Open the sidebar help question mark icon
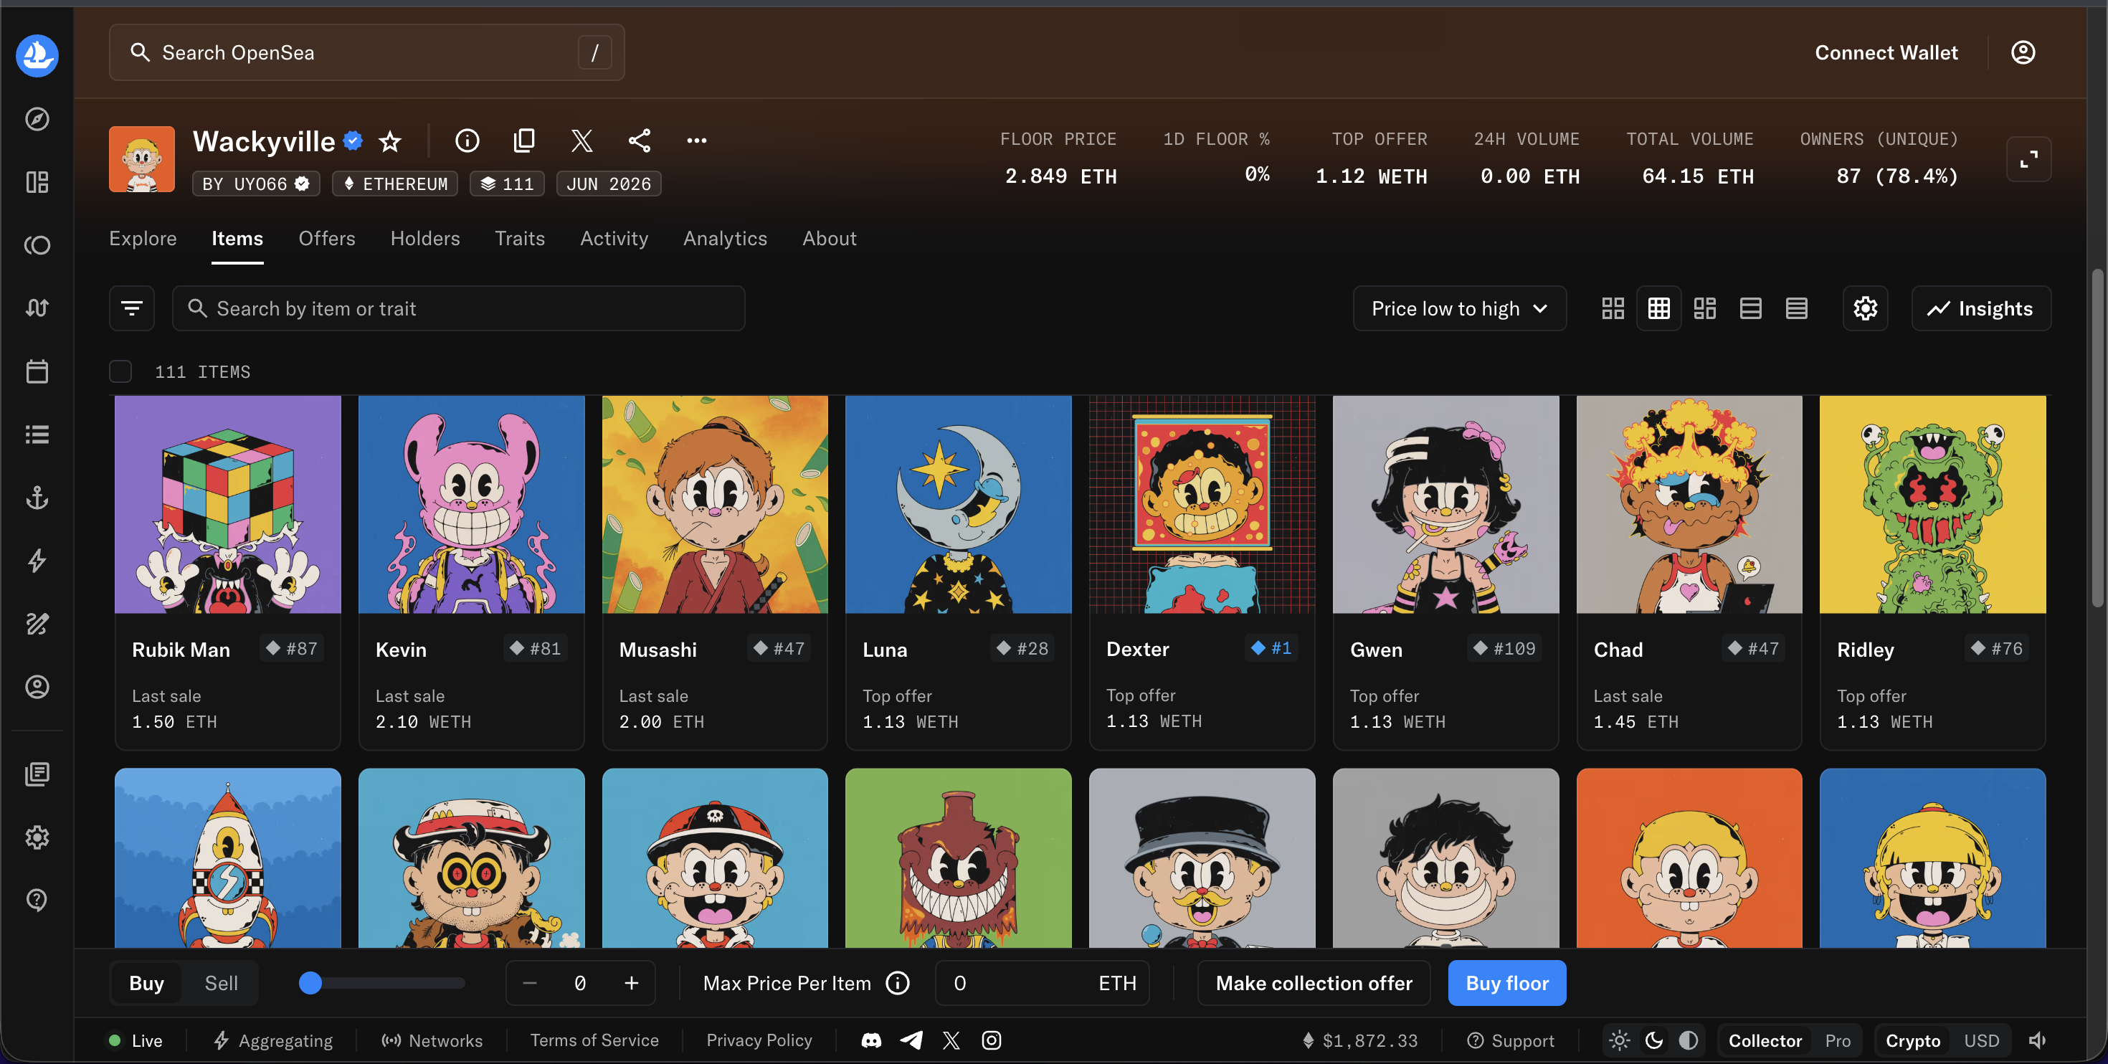2108x1064 pixels. pyautogui.click(x=37, y=900)
